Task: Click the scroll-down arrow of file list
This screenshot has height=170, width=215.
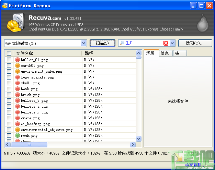Action: coord(139,138)
